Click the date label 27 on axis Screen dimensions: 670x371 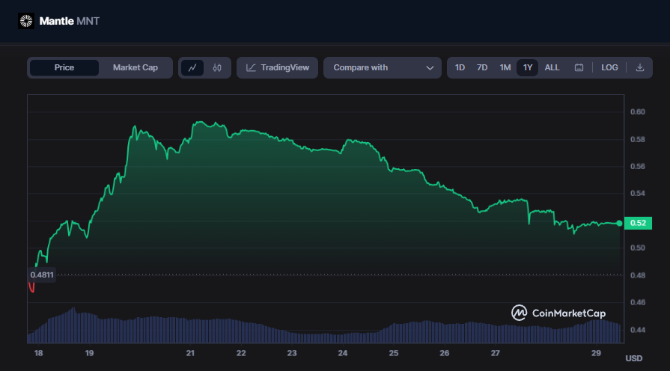[496, 353]
